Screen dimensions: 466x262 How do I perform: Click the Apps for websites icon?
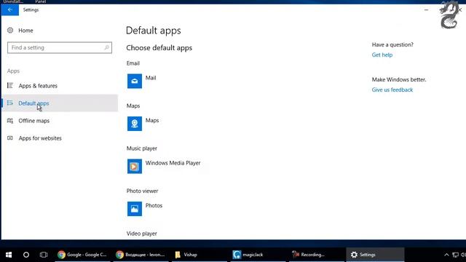pos(10,138)
